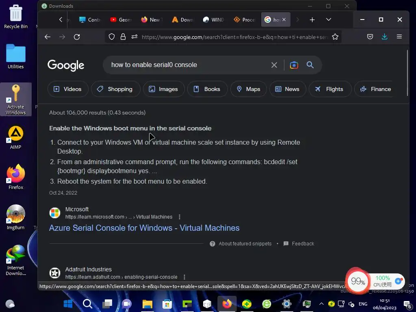Open notification center with 6 notifications
The width and height of the screenshot is (416, 312).
[x=407, y=304]
